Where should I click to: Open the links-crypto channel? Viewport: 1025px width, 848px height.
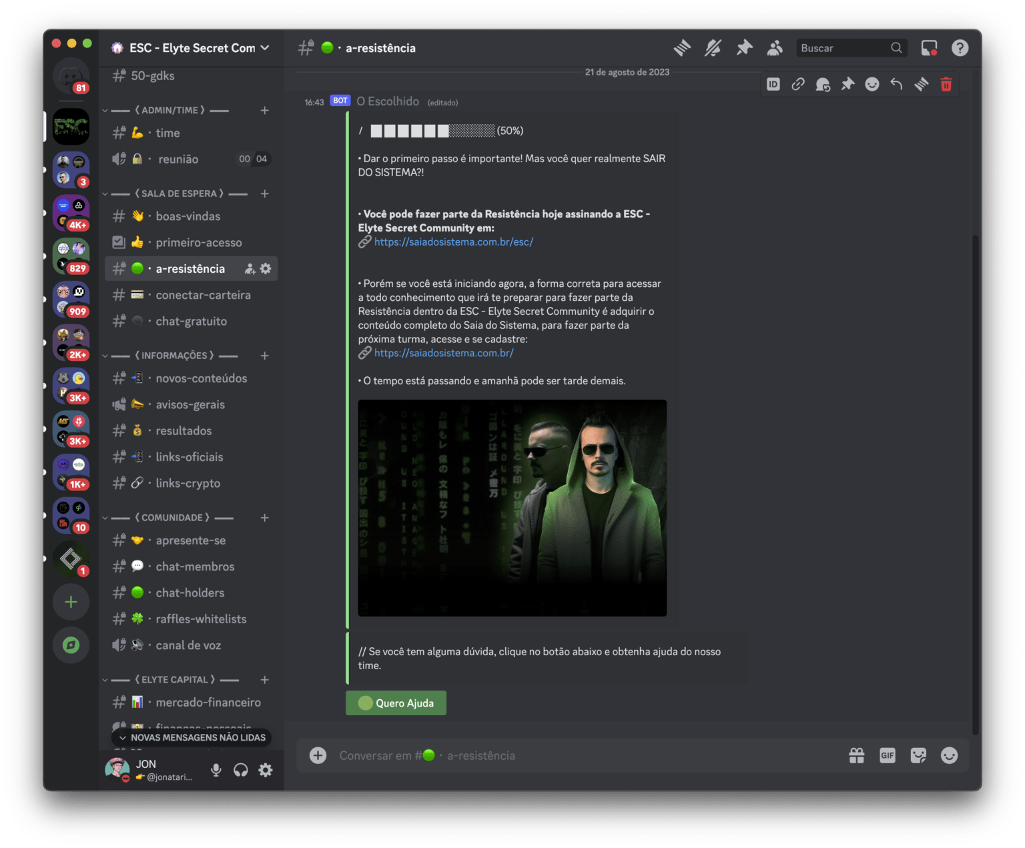[x=192, y=484]
